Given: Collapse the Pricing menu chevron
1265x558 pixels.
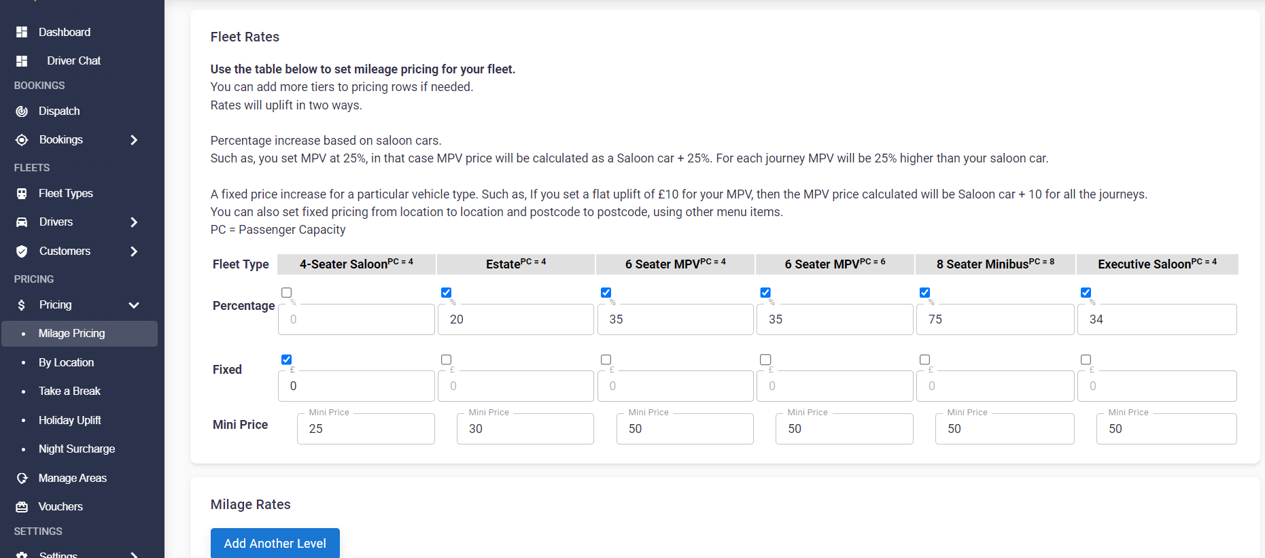Looking at the screenshot, I should (x=134, y=305).
